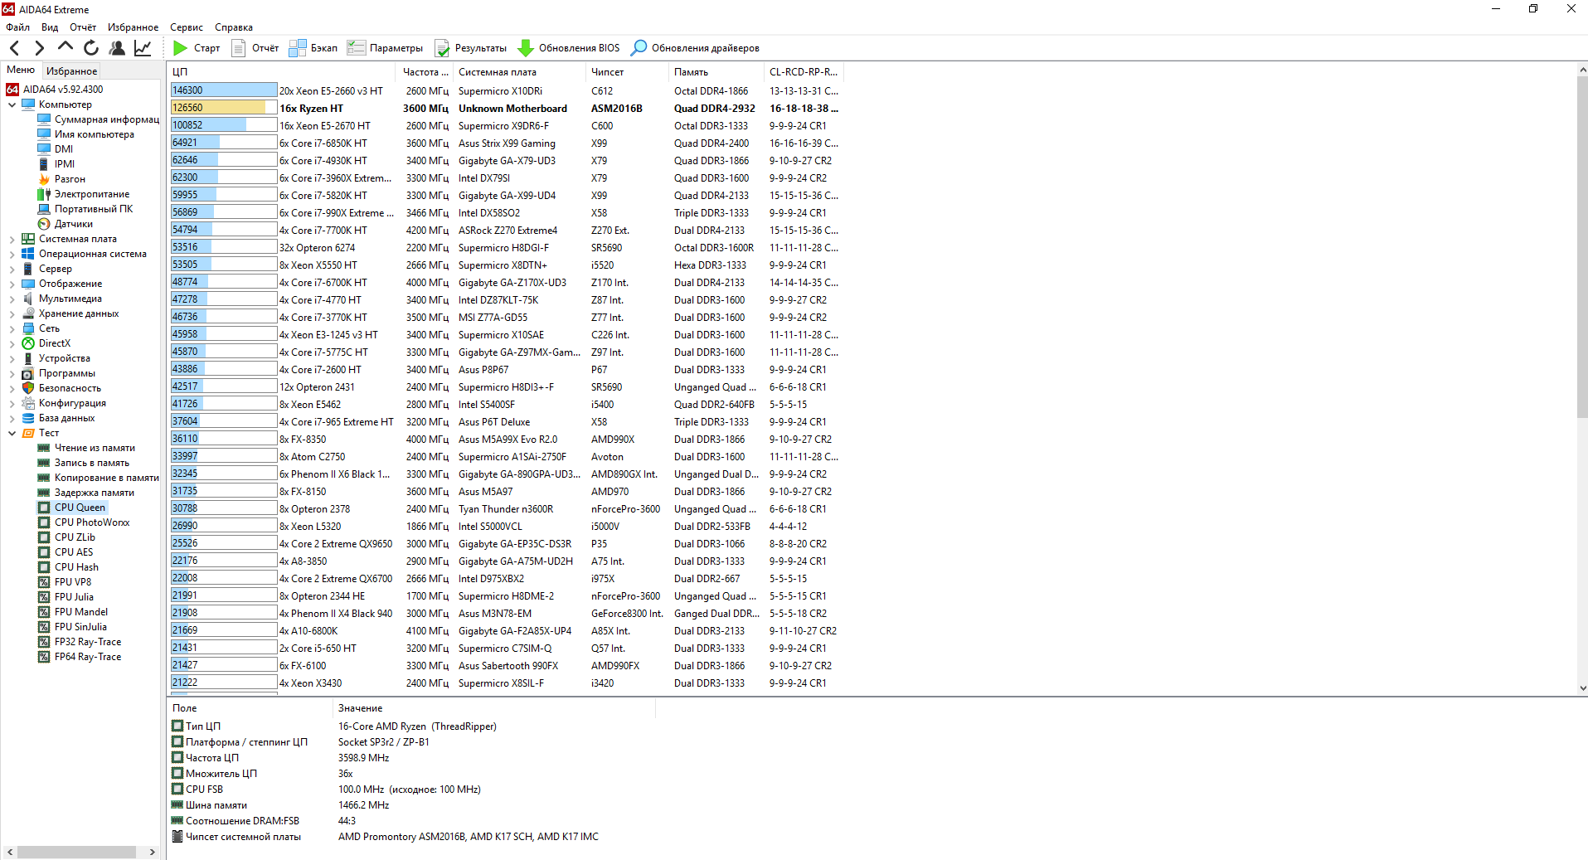Image resolution: width=1588 pixels, height=860 pixels.
Task: Expand the Операционная система node
Action: tap(12, 254)
